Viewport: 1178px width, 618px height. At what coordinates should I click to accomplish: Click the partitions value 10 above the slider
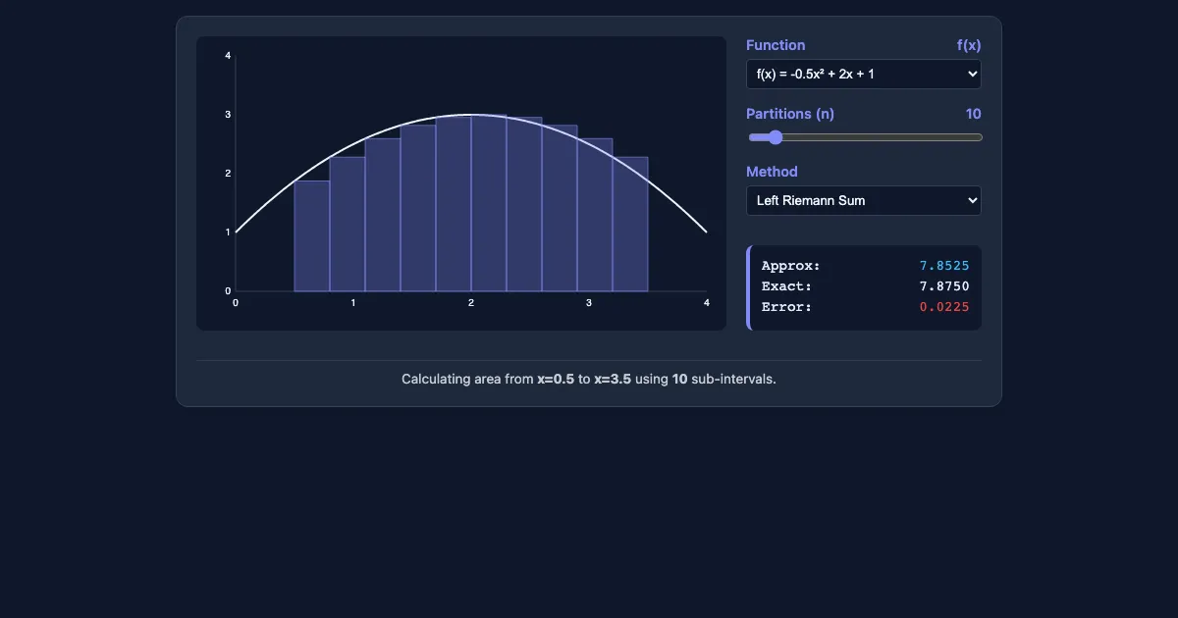(973, 114)
